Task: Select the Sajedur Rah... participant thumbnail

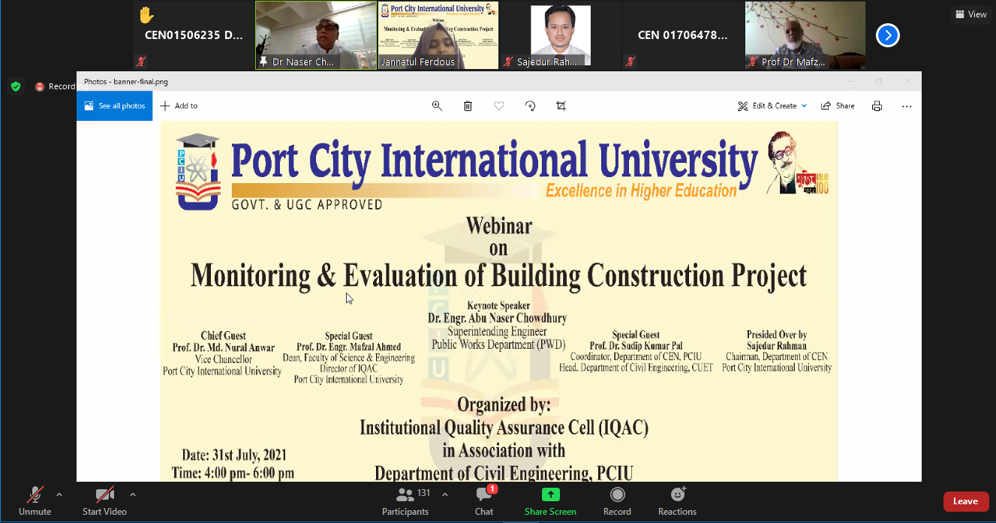Action: pyautogui.click(x=561, y=35)
